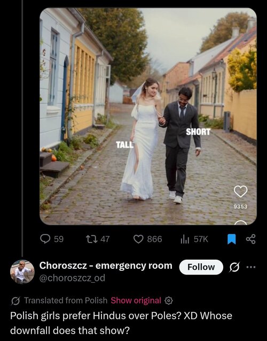Click the Choroszcz - emergency room display name
Viewport: 267px width, 341px height.
point(106,266)
